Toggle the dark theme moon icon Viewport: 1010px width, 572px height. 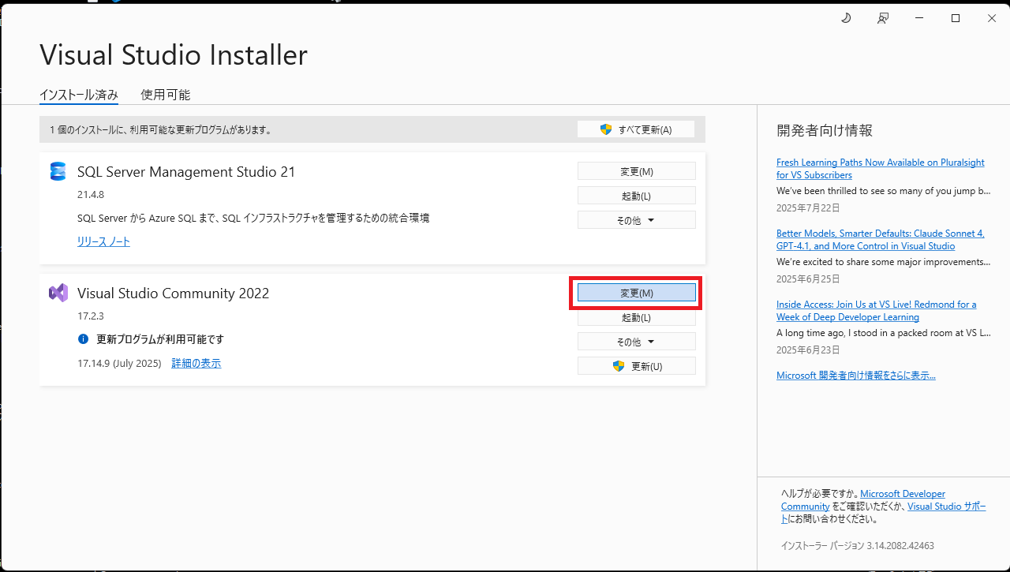pos(846,18)
